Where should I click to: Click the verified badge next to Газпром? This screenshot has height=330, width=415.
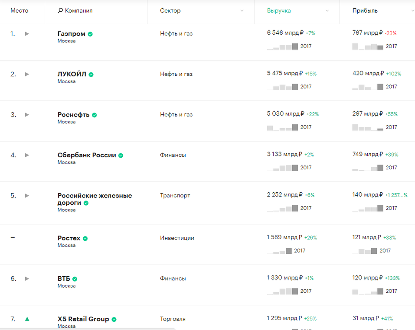tap(90, 34)
